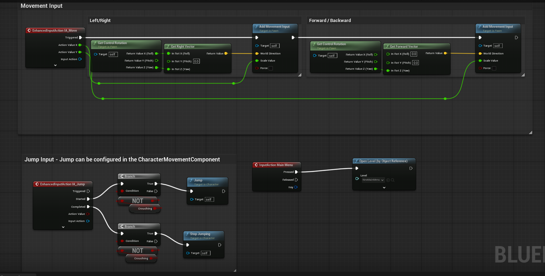Select the EnhancedInputAction IA_Jump node header

point(63,184)
